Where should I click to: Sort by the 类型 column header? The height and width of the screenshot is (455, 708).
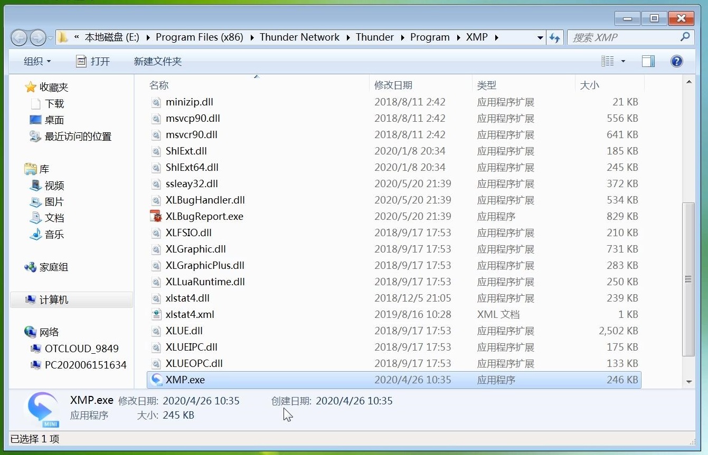click(487, 85)
